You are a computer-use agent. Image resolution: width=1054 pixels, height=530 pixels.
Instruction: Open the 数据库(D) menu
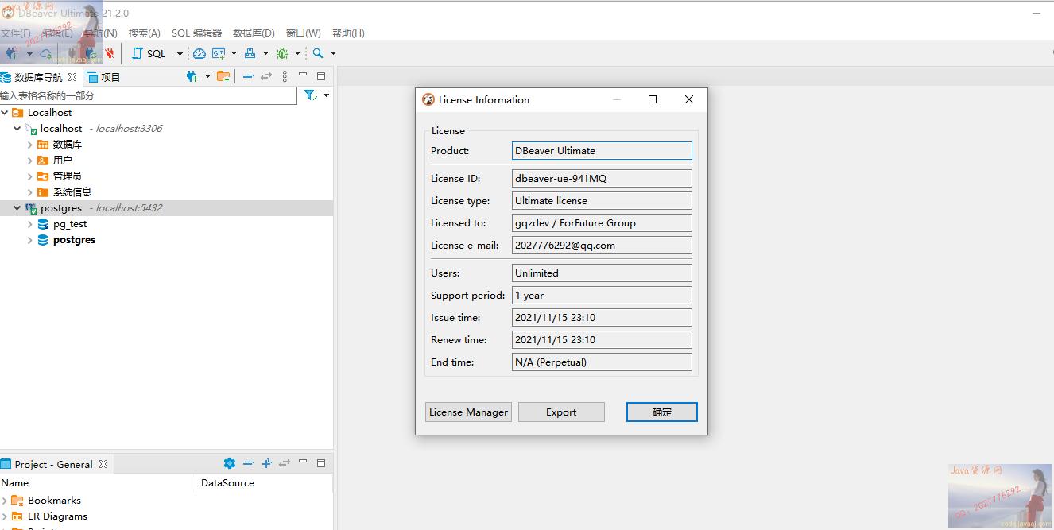coord(254,33)
